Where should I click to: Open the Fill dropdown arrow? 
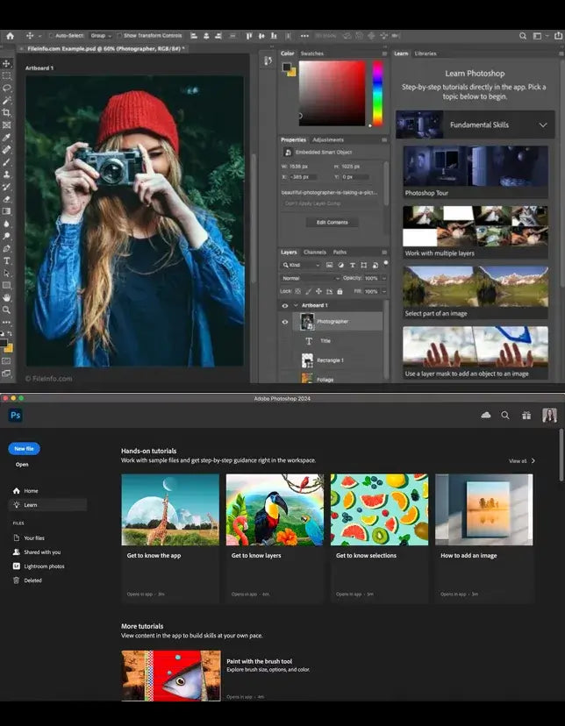point(384,291)
